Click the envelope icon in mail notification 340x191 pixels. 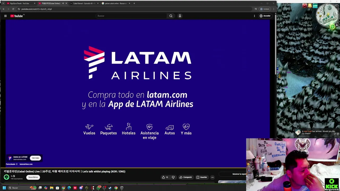pos(298,132)
